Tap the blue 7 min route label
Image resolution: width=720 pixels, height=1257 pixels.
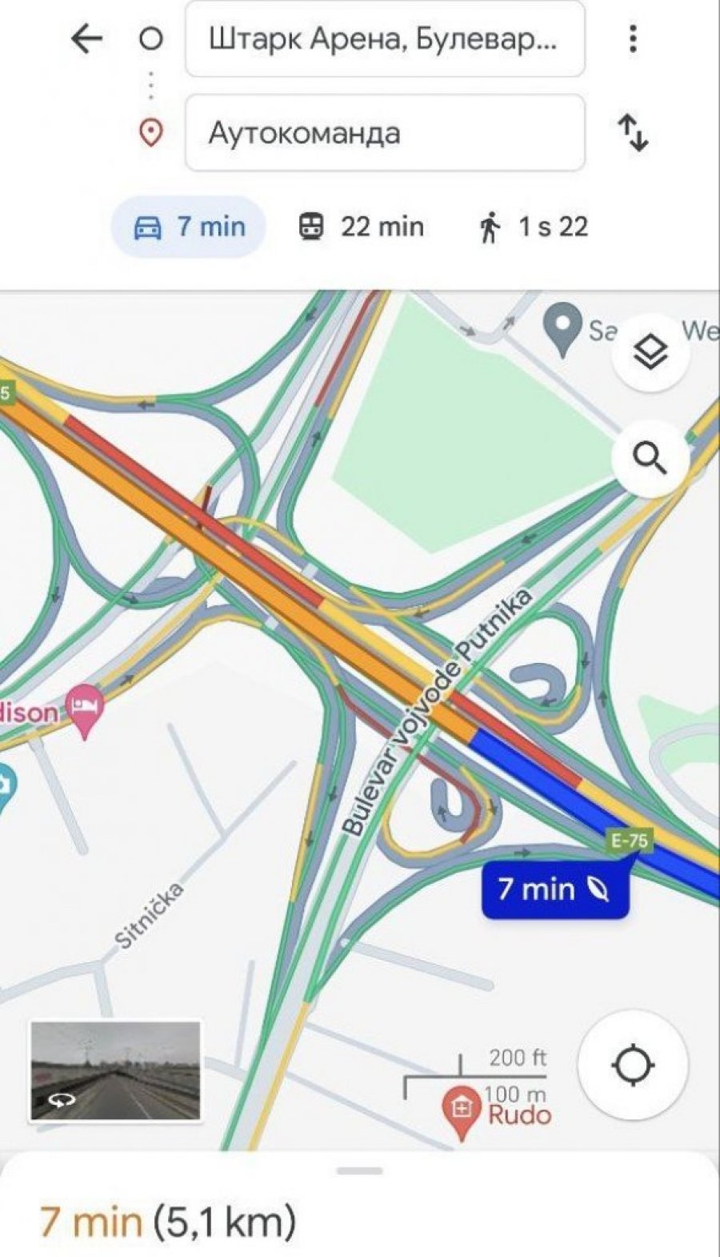pyautogui.click(x=554, y=890)
